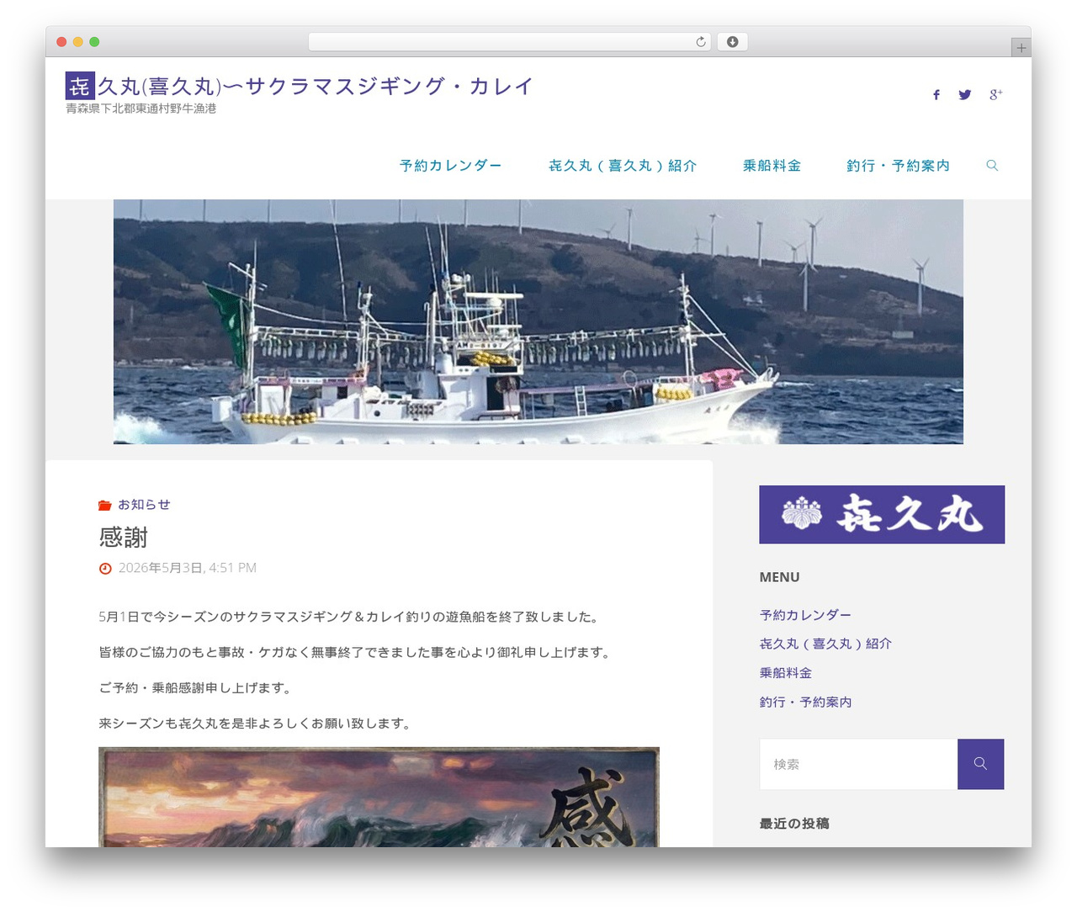The image size is (1077, 912).
Task: Click the fishing boat header banner image
Action: coord(538,321)
